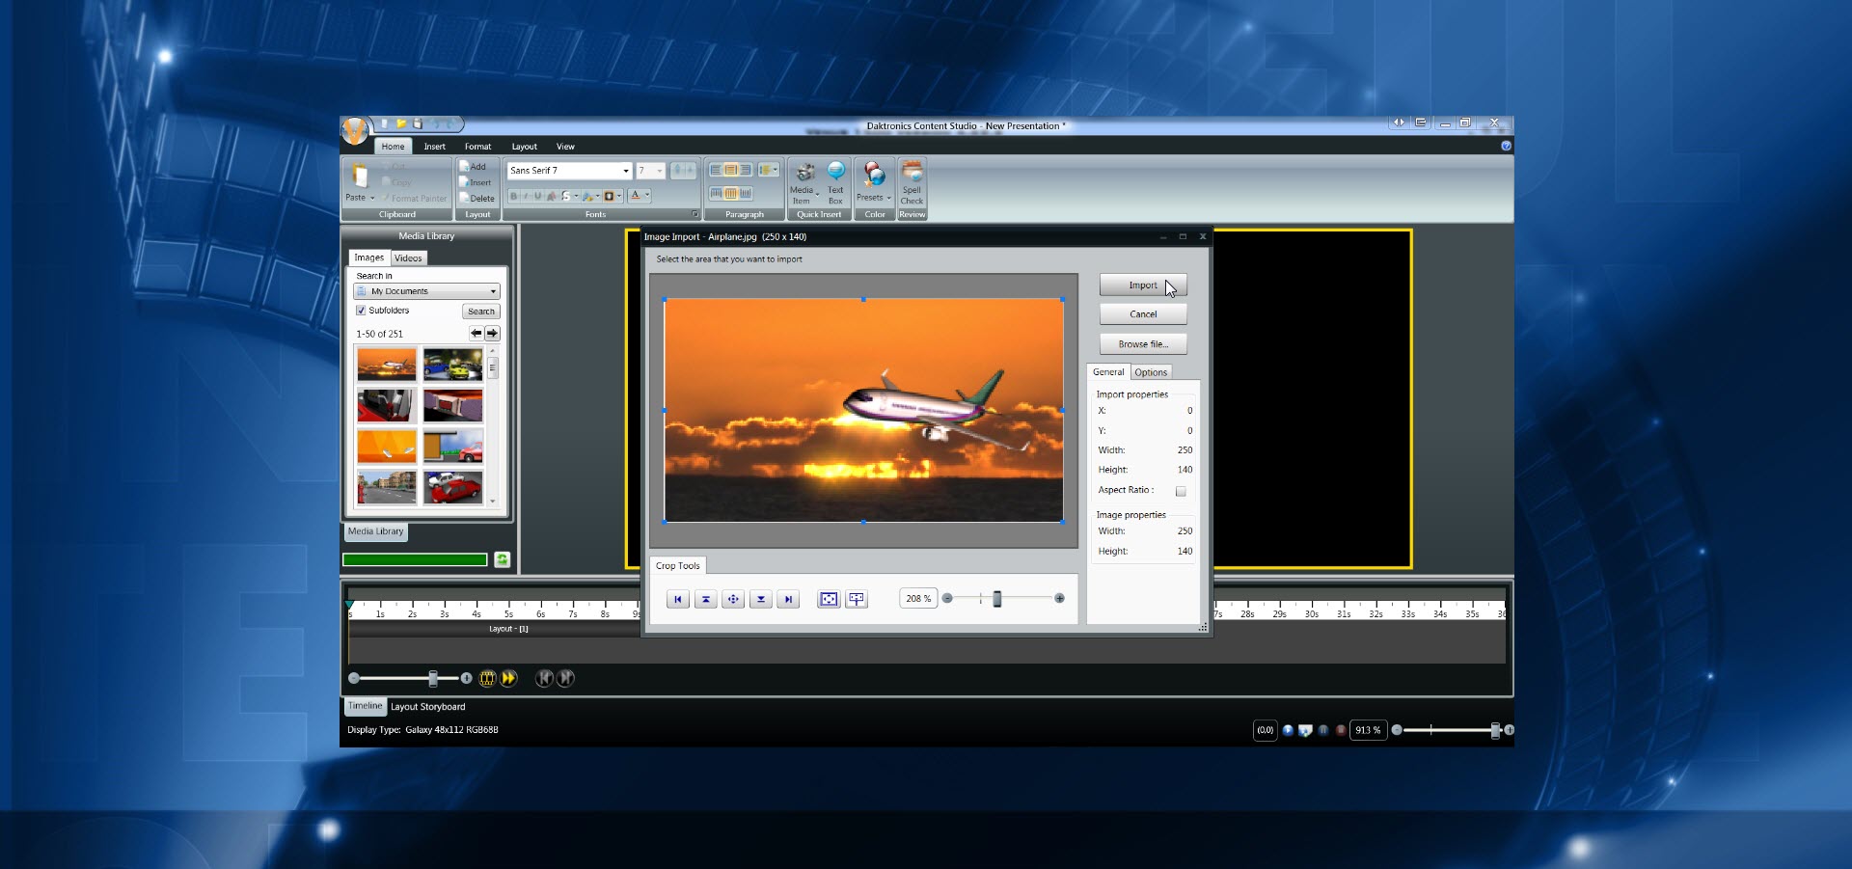
Task: Open the Sans Serif 7 font dropdown
Action: pos(625,170)
